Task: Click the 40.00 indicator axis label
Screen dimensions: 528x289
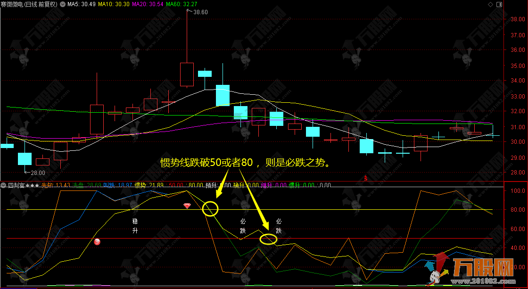Action: (518, 248)
